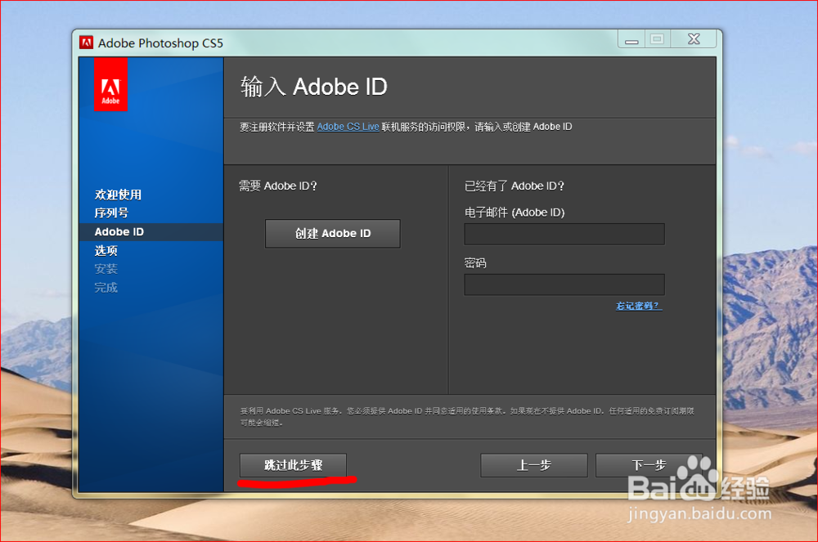Focus the 密码 password field
The height and width of the screenshot is (542, 818).
click(564, 284)
